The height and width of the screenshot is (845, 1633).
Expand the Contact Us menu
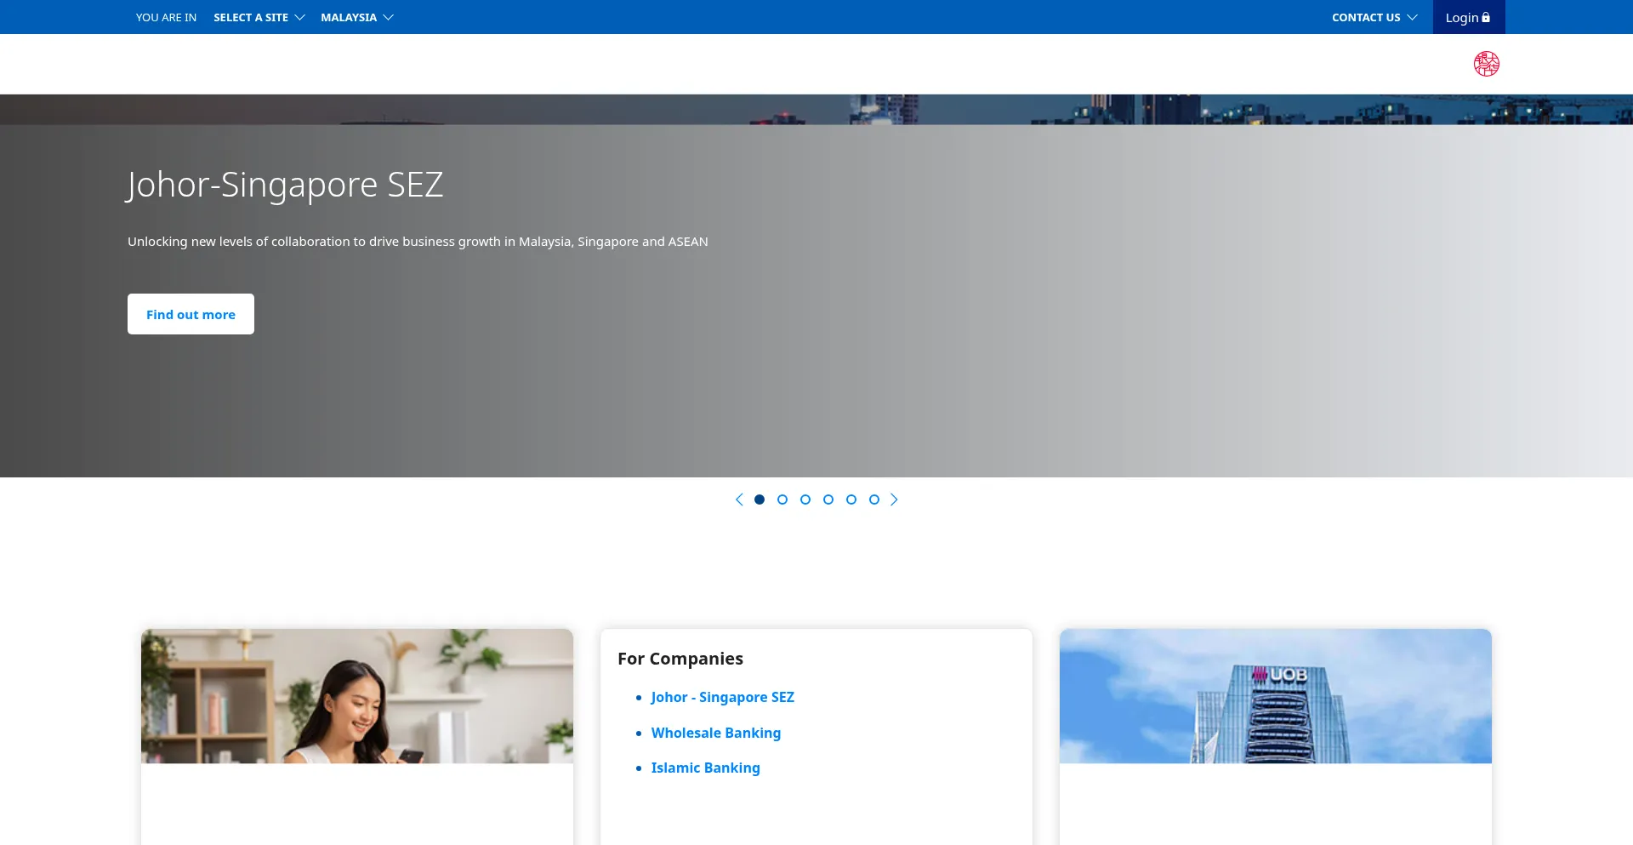click(1374, 17)
